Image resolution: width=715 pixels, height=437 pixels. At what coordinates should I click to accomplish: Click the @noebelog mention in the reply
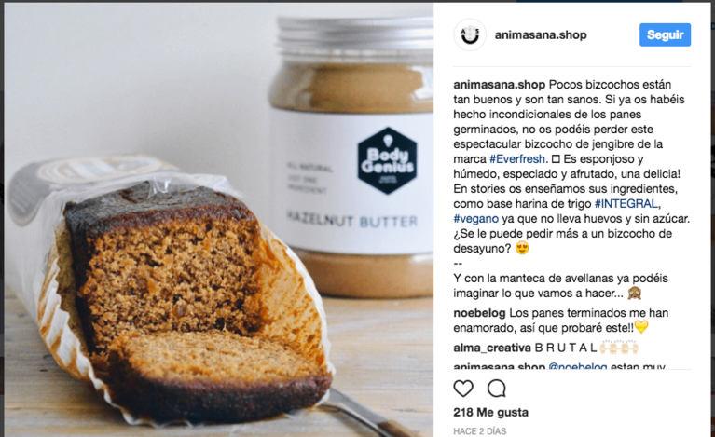pos(577,366)
